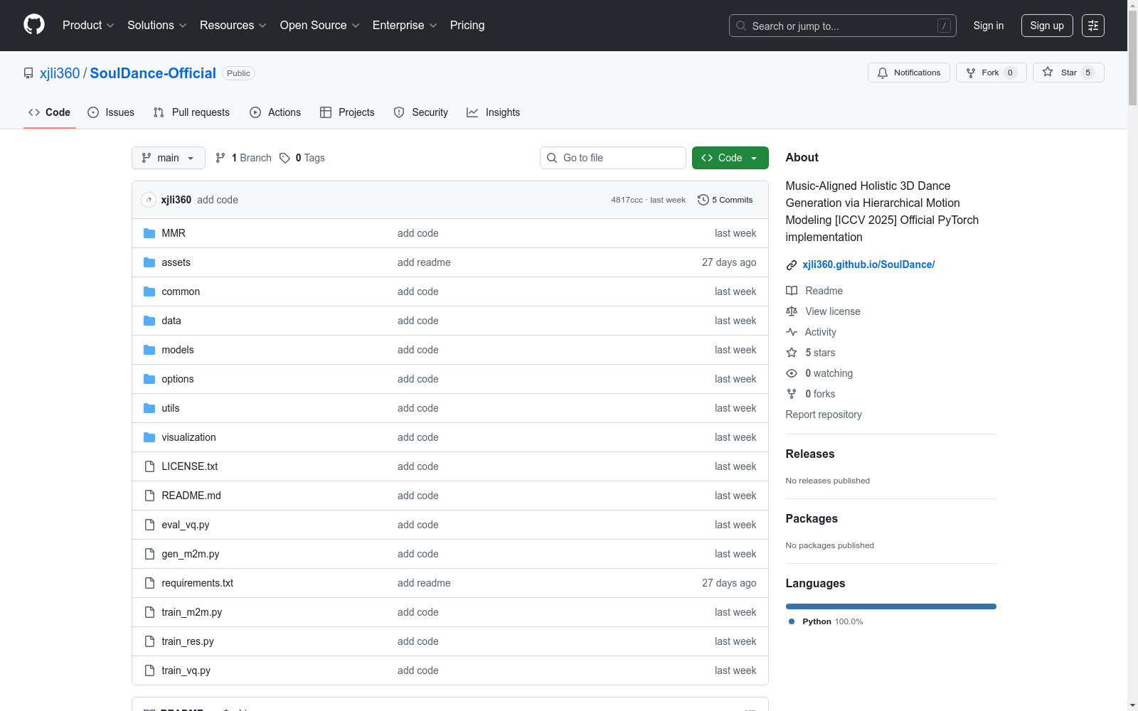Click the train_vq.py file icon
Image resolution: width=1138 pixels, height=711 pixels.
tap(149, 670)
